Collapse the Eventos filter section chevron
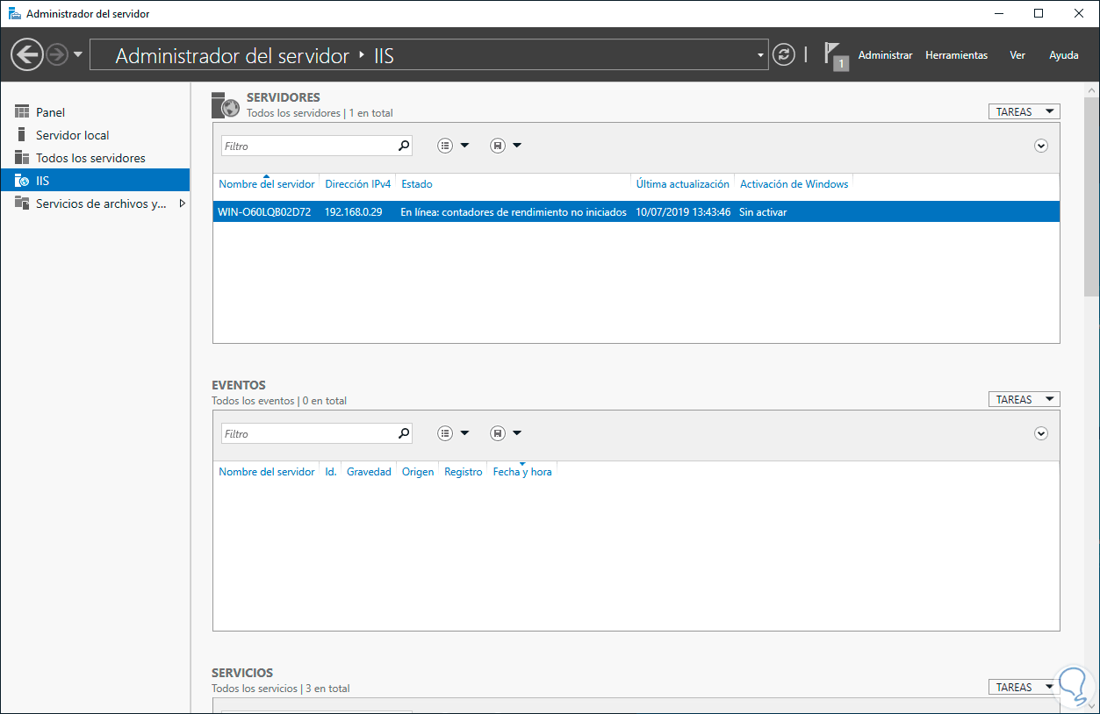1100x714 pixels. [x=1041, y=433]
